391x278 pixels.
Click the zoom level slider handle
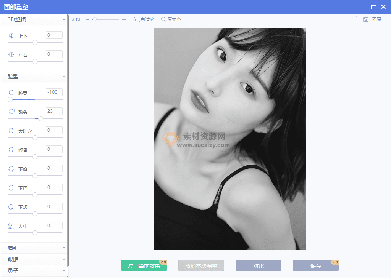tap(94, 18)
